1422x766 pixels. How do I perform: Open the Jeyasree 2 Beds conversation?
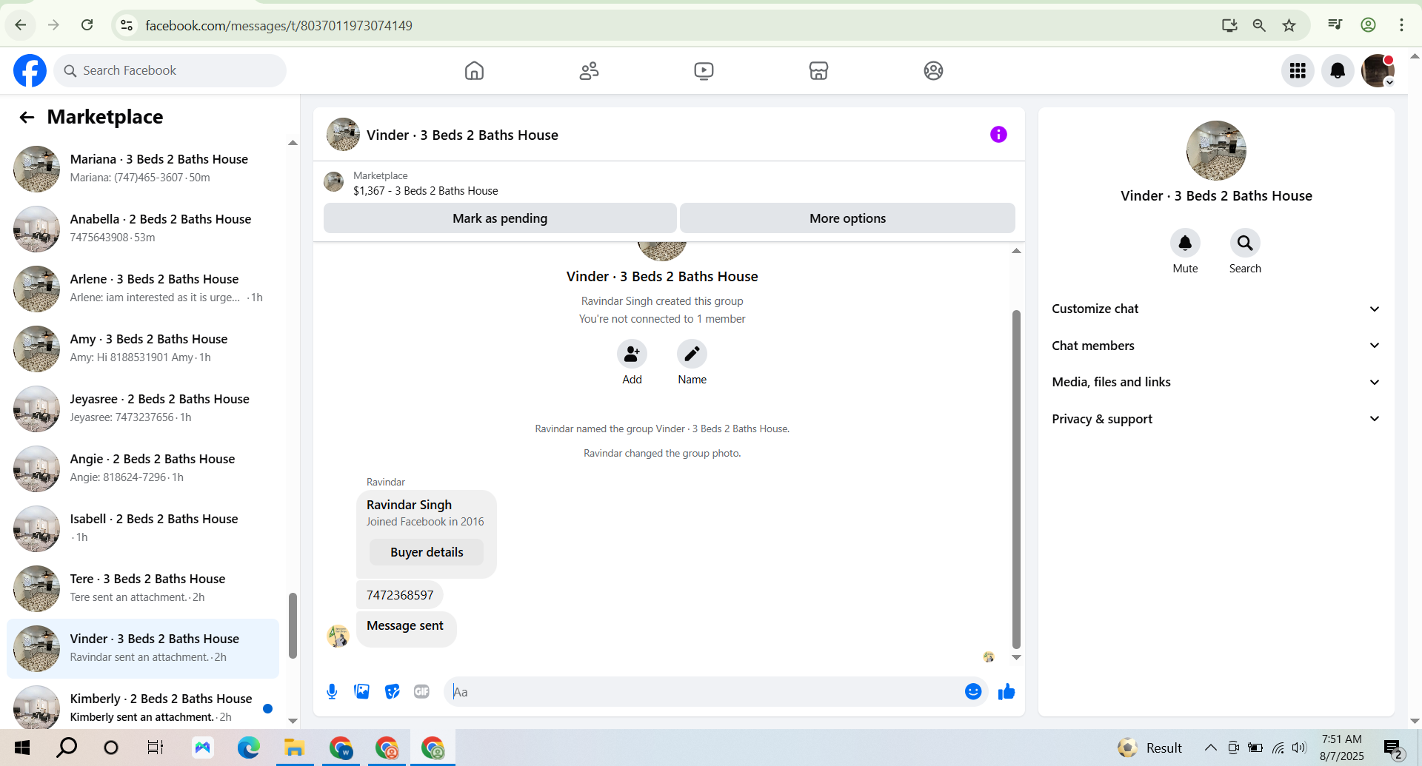(x=143, y=409)
